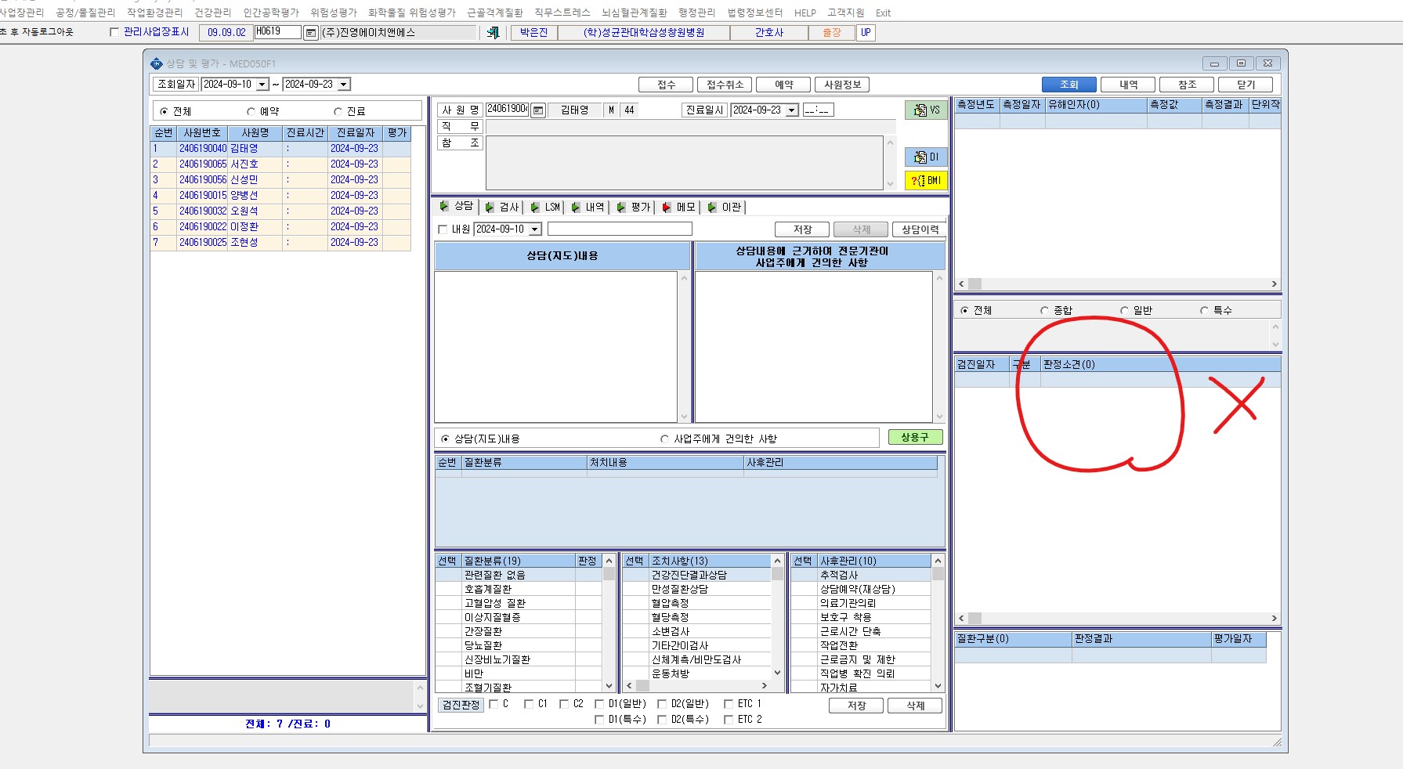Select the 사업주에게 건의한 사항 radio button
Screen dimensions: 1403x769
click(664, 439)
